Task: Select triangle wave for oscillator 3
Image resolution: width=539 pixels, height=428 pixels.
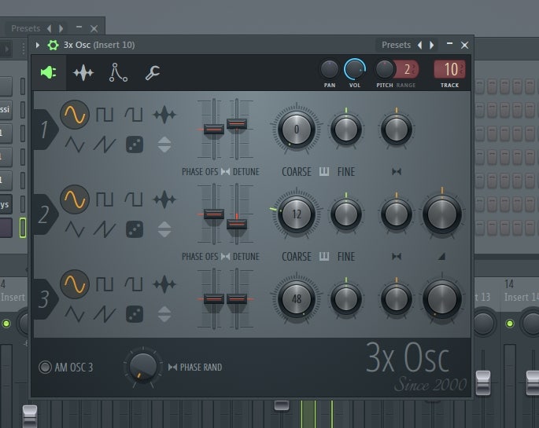Action: click(x=75, y=314)
